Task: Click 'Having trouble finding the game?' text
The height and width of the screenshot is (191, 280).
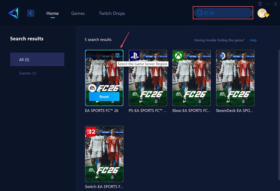Action: pyautogui.click(x=219, y=40)
